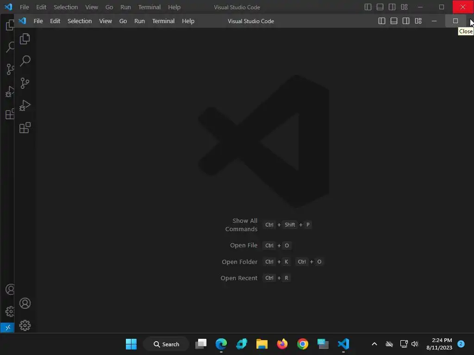Toggle Secondary Side Bar in front window
Screen dimensions: 474x355
pyautogui.click(x=406, y=21)
